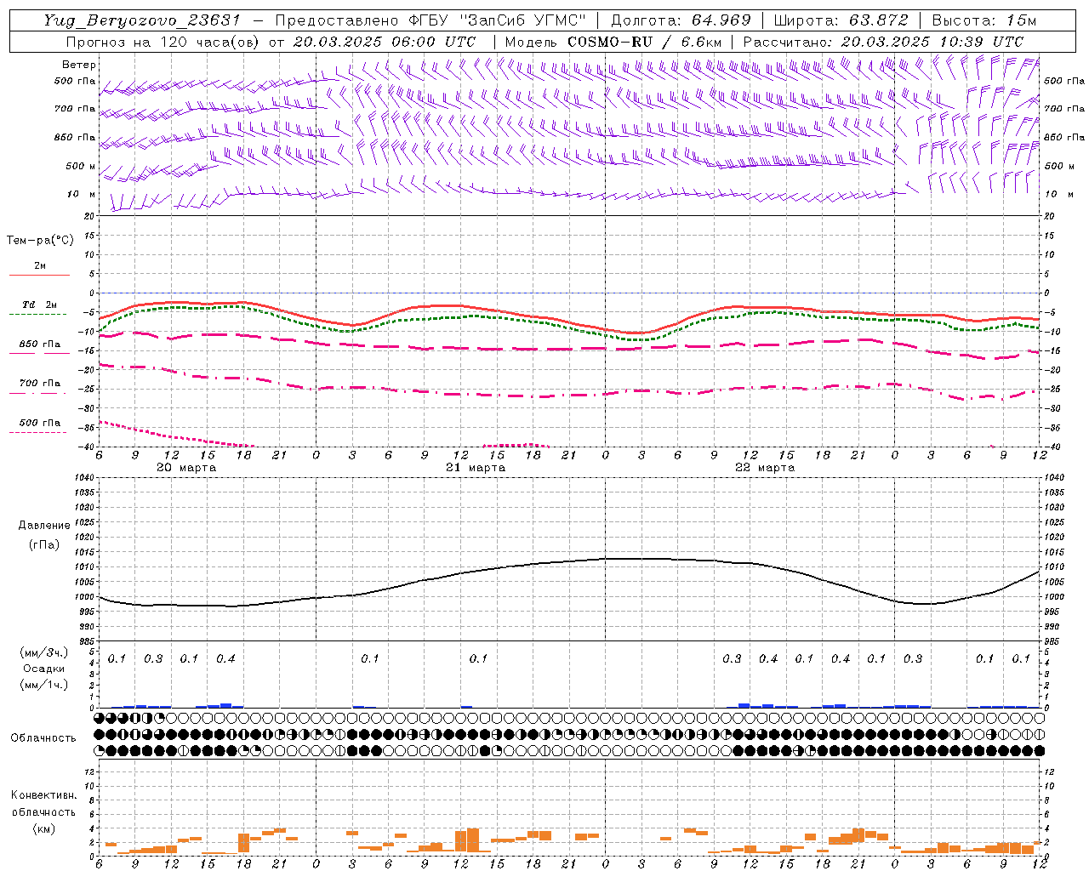The width and height of the screenshot is (1089, 871).
Task: Click the Модель COSMO-RU / 6.6км label
Action: (x=613, y=42)
